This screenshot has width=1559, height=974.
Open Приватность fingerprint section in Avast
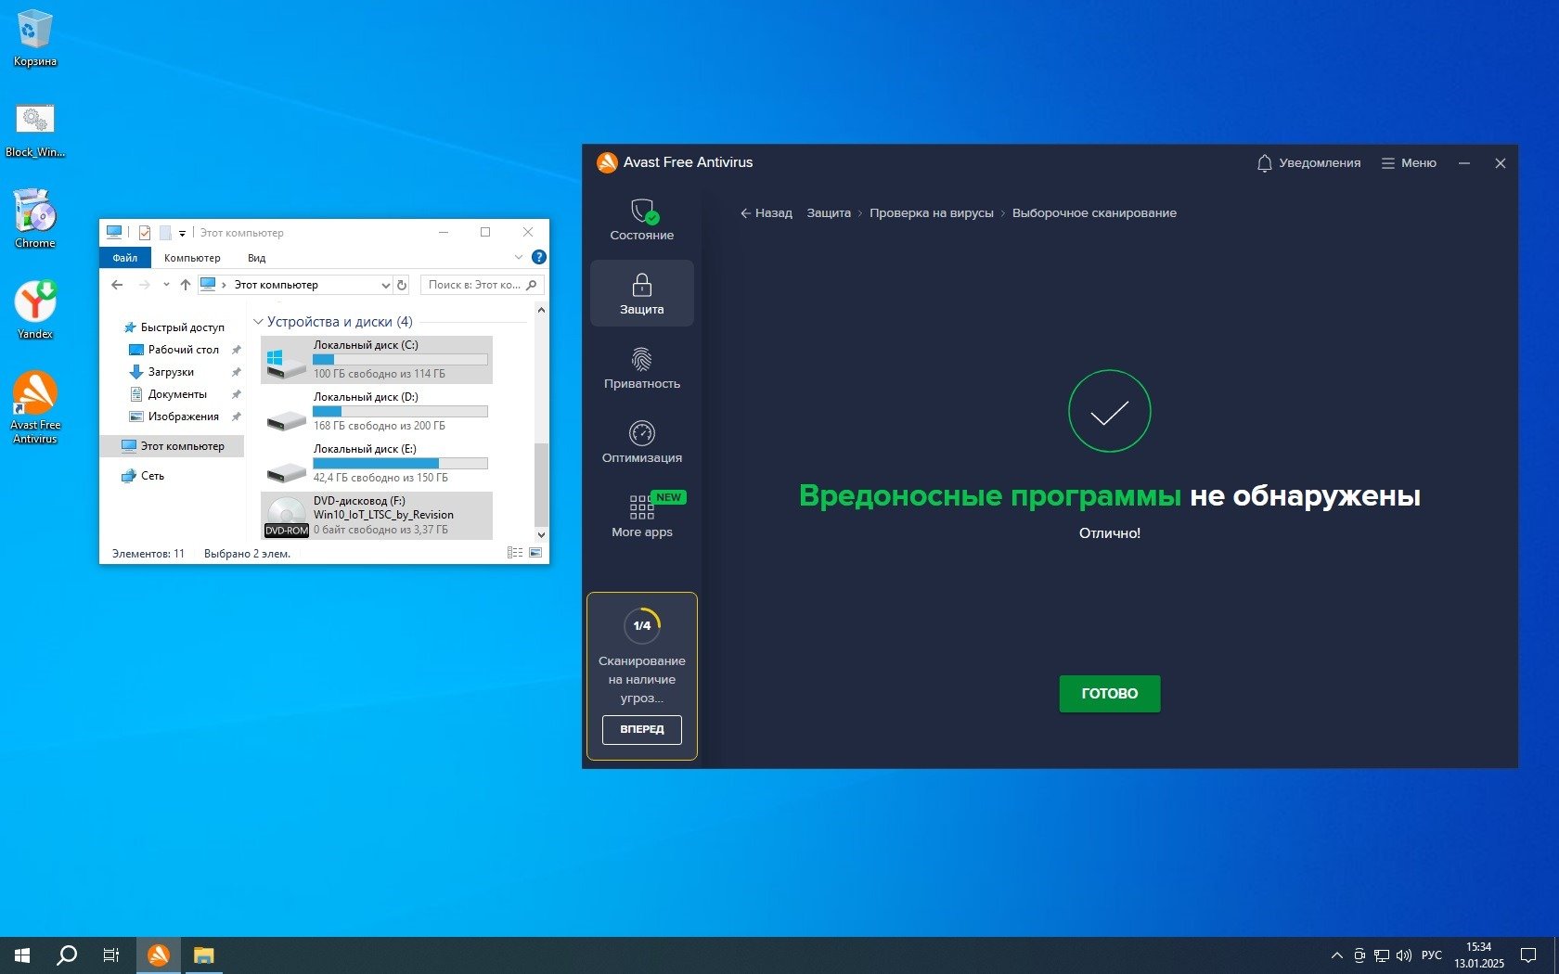point(641,367)
